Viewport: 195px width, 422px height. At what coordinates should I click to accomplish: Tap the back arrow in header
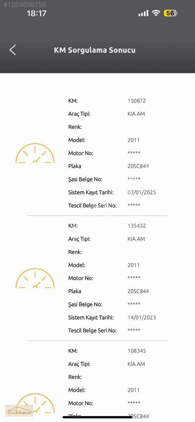tap(13, 50)
